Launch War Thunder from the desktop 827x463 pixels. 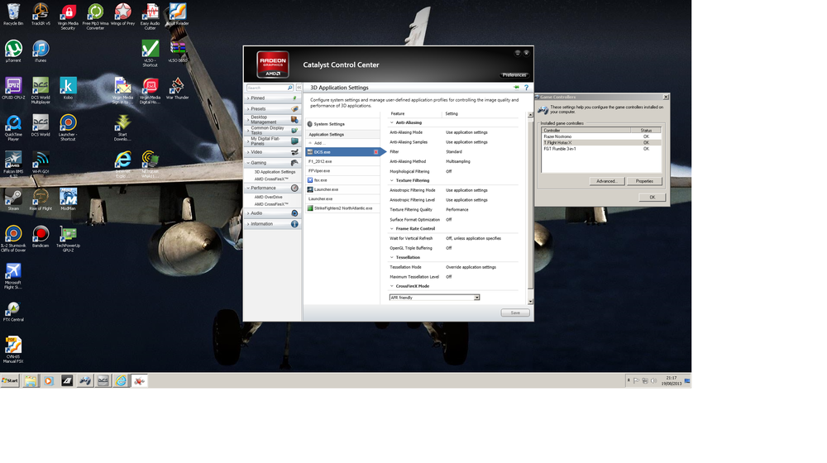(x=177, y=88)
